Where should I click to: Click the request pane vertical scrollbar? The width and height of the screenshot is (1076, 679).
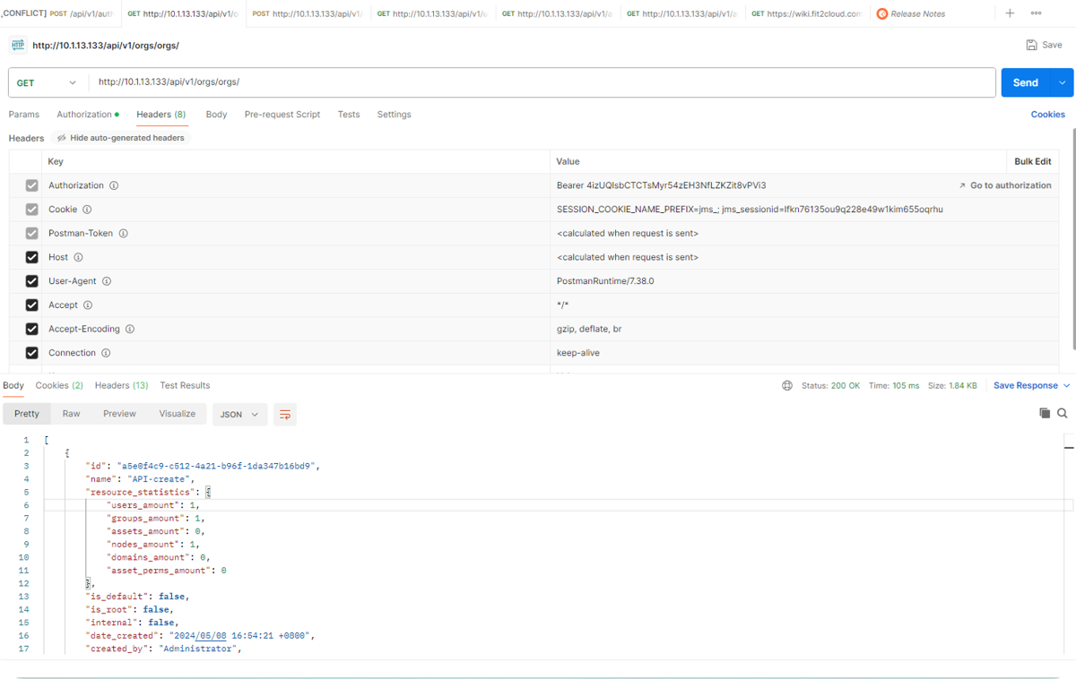tap(1072, 237)
